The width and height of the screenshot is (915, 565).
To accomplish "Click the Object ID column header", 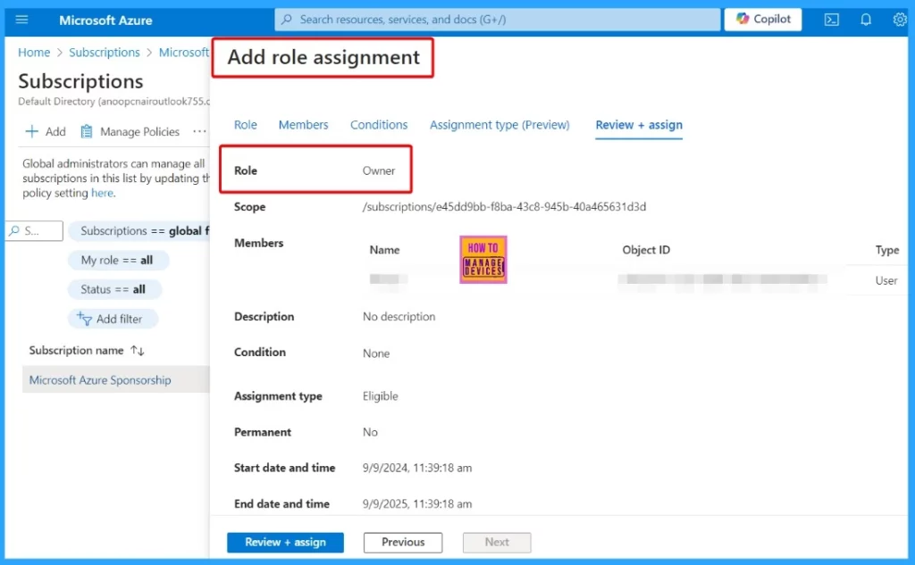I will pos(646,250).
